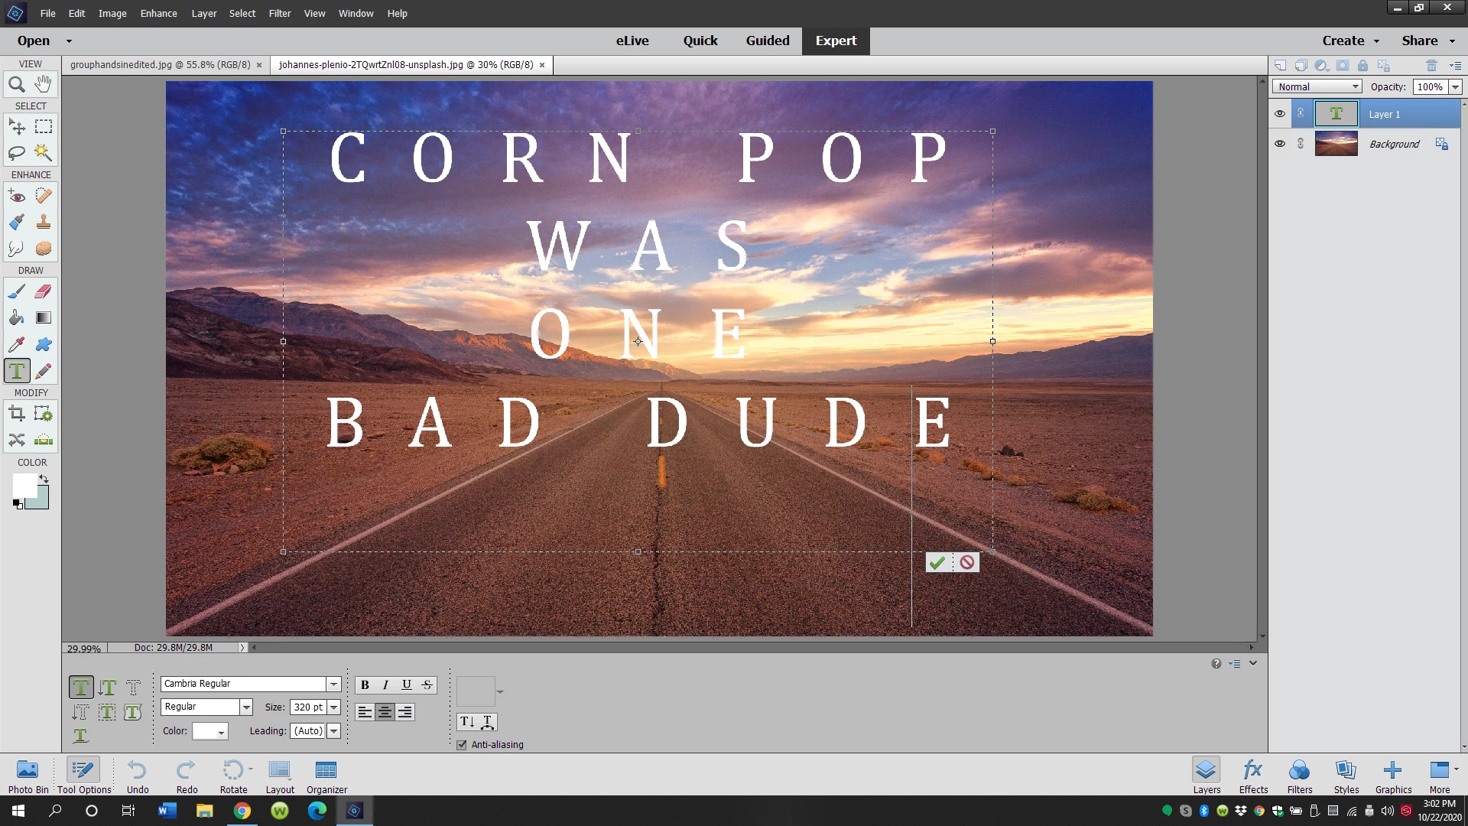Open the Filter menu

pos(279,13)
